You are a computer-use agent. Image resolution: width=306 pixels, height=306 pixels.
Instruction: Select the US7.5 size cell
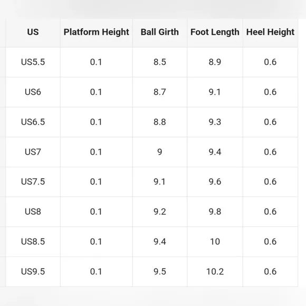pos(33,181)
